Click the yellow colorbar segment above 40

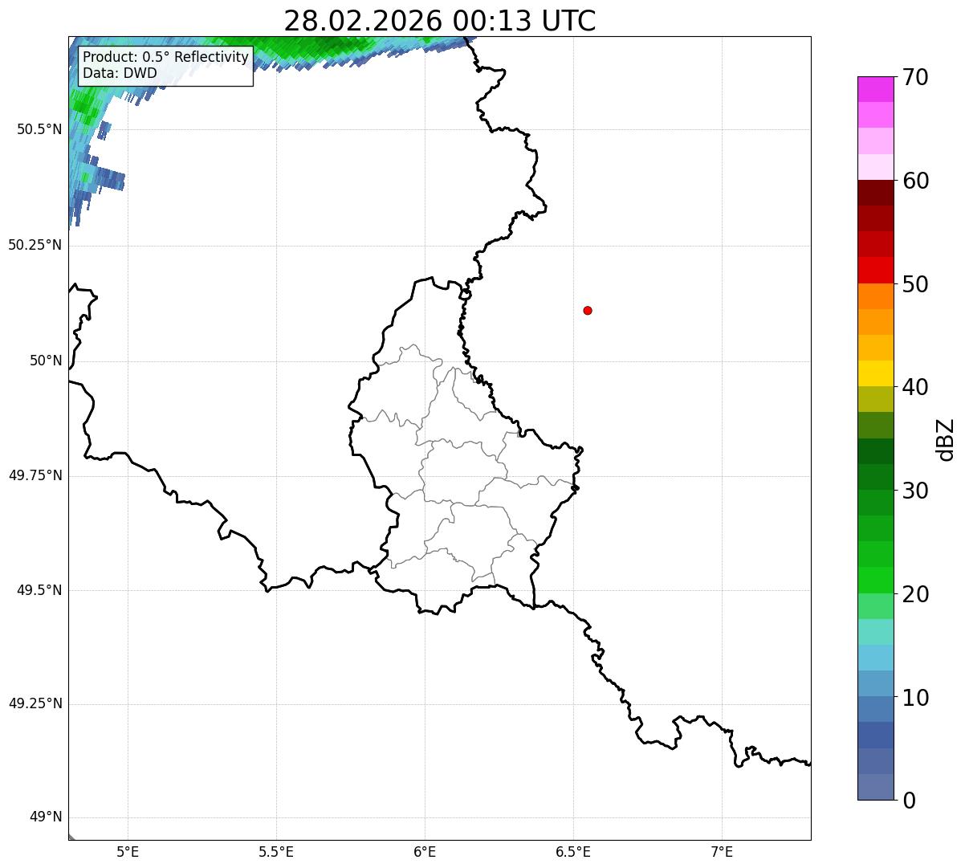tap(875, 373)
